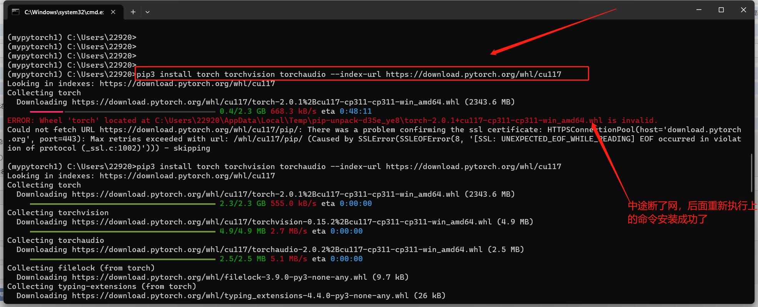Click the 2.5/2.5 MB torchaudio progress bar
Image resolution: width=758 pixels, height=307 pixels.
[122, 259]
